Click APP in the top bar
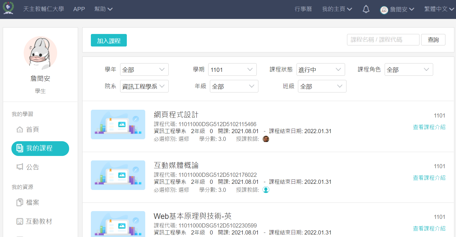The width and height of the screenshot is (456, 237). (x=79, y=9)
